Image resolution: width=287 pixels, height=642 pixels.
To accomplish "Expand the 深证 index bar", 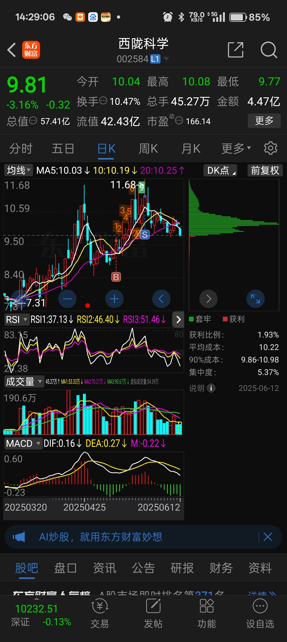I will 37,599.
